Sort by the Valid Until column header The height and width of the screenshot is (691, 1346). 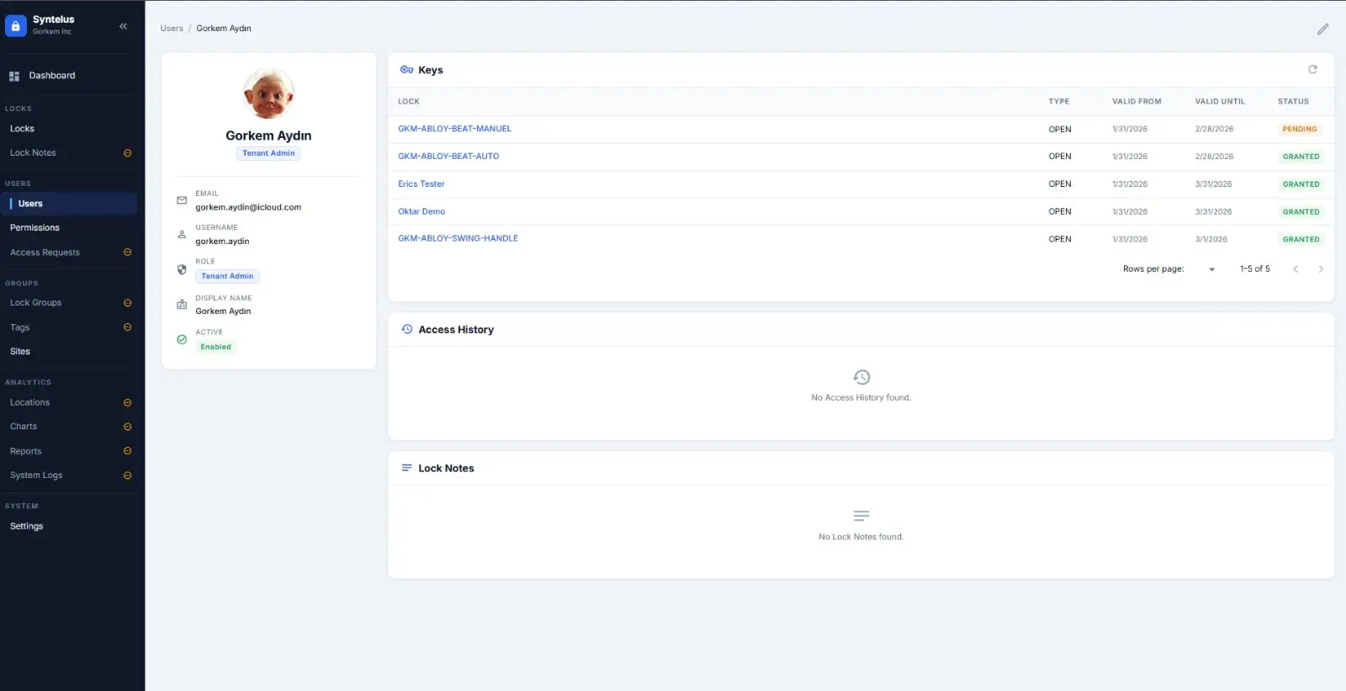(1219, 102)
